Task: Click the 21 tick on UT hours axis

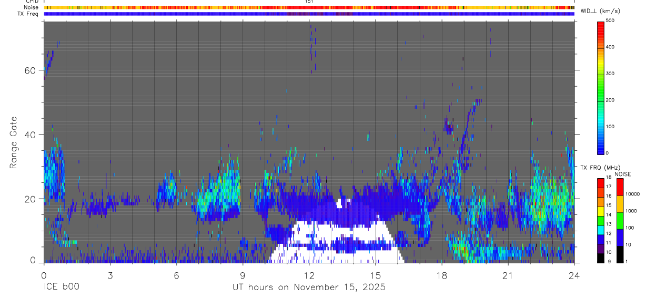Action: [x=508, y=275]
